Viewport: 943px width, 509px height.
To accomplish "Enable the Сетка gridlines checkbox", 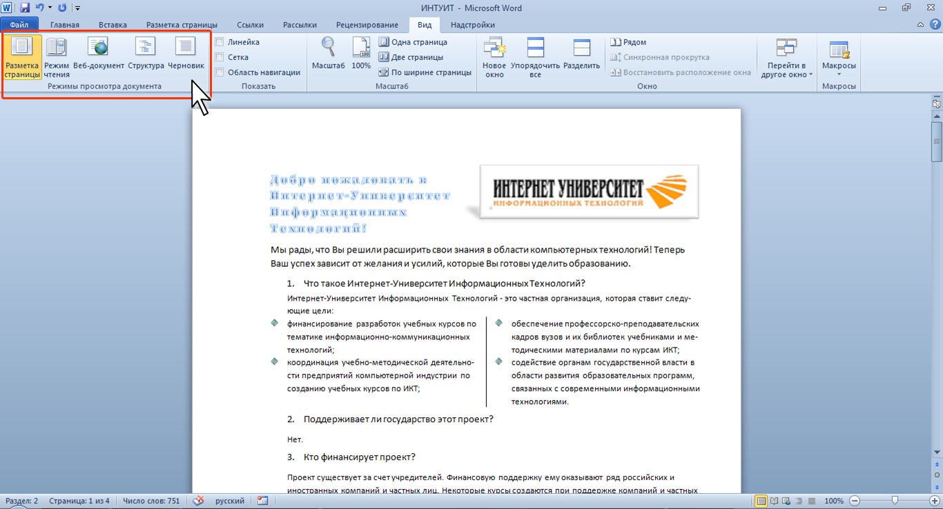I will pyautogui.click(x=220, y=57).
